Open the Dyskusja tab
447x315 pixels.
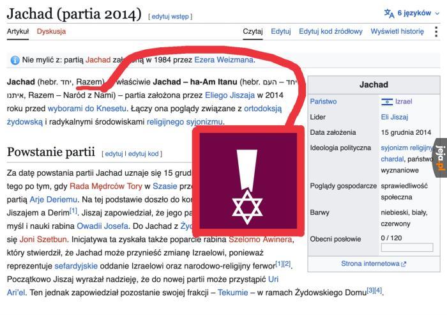coord(51,31)
